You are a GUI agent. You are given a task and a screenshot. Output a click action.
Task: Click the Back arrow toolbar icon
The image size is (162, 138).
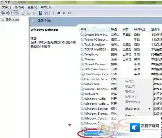coord(3,13)
